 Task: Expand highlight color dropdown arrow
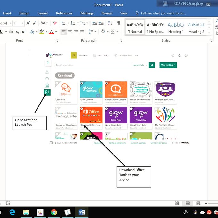pos(46,32)
